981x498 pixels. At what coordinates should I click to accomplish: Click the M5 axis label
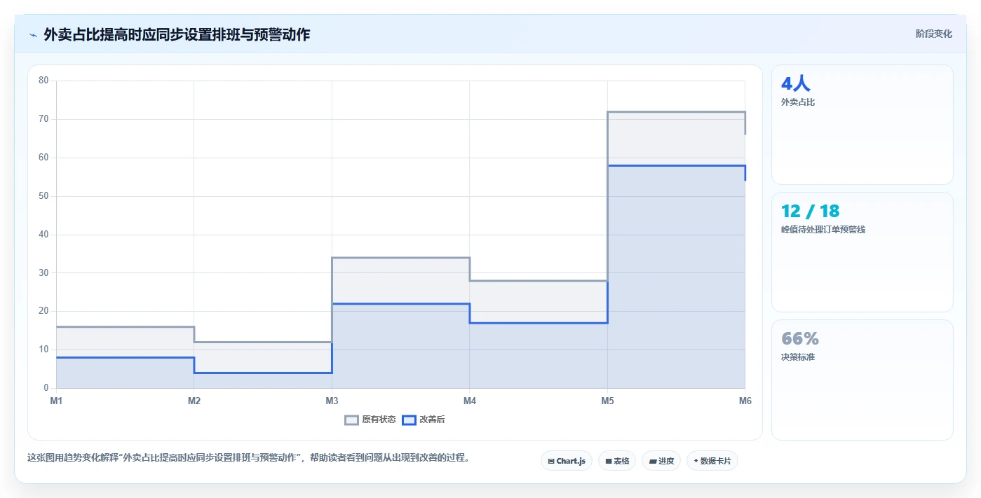[x=607, y=401]
